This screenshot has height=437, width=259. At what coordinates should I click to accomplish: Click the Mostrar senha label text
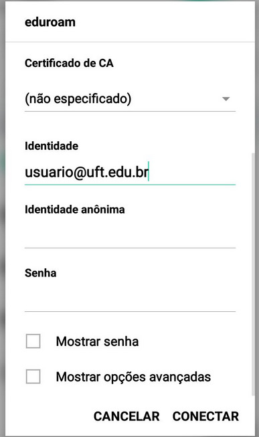pyautogui.click(x=97, y=341)
